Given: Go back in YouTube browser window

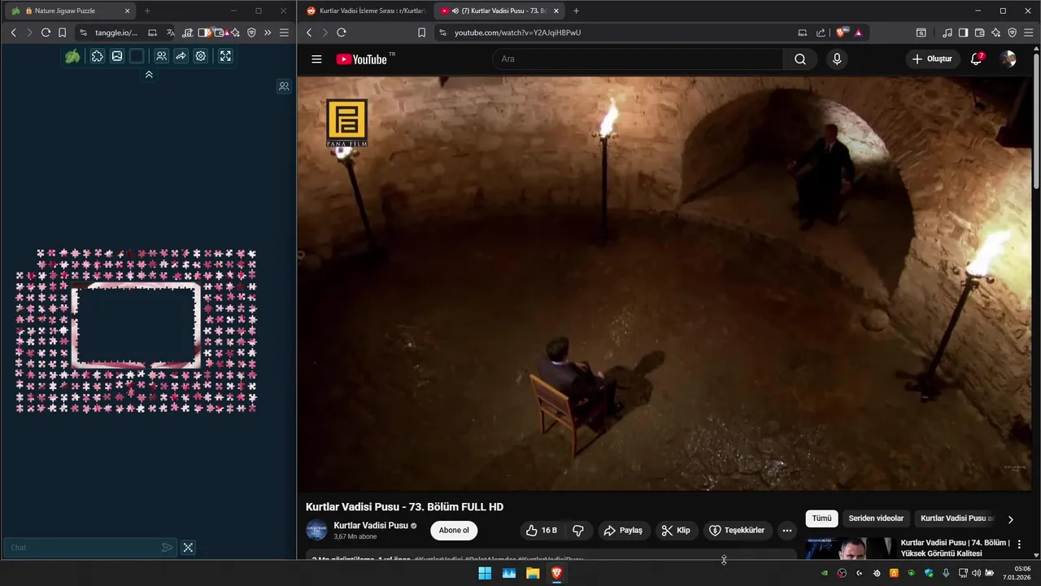Looking at the screenshot, I should click(309, 33).
